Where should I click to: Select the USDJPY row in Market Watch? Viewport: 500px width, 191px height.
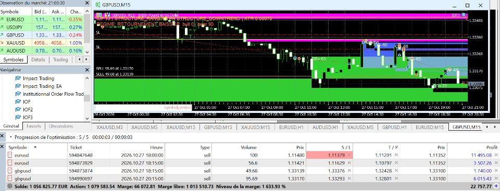click(42, 27)
